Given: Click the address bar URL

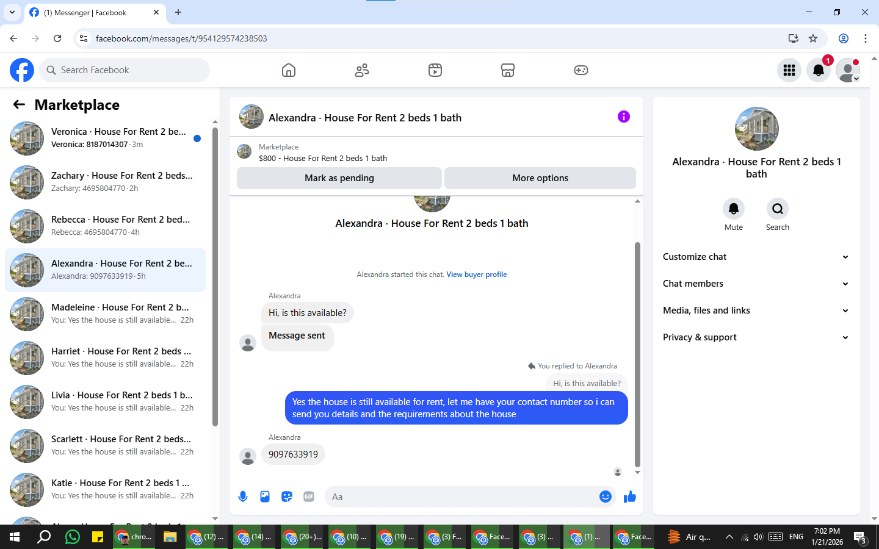Looking at the screenshot, I should pyautogui.click(x=181, y=38).
